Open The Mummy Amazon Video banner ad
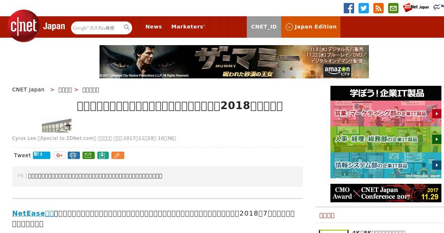The height and width of the screenshot is (233, 444). point(234,62)
